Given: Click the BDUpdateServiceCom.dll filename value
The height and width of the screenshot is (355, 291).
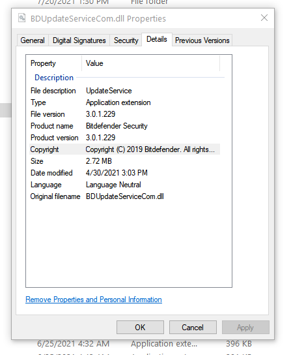Looking at the screenshot, I should [125, 196].
